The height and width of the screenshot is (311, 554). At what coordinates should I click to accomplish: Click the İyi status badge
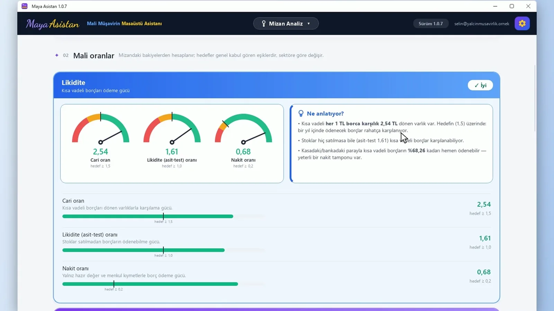click(x=480, y=85)
